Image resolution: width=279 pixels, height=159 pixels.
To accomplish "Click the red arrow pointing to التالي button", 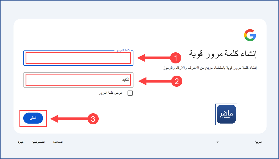I will (x=69, y=119).
